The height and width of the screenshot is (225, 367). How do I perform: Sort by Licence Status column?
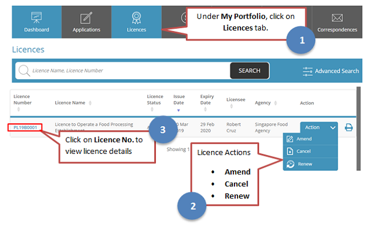[x=152, y=109]
